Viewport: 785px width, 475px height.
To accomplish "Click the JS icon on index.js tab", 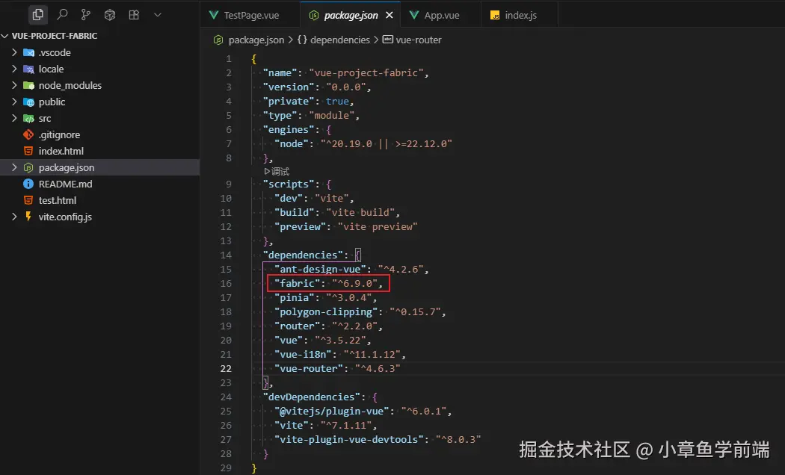I will click(495, 16).
